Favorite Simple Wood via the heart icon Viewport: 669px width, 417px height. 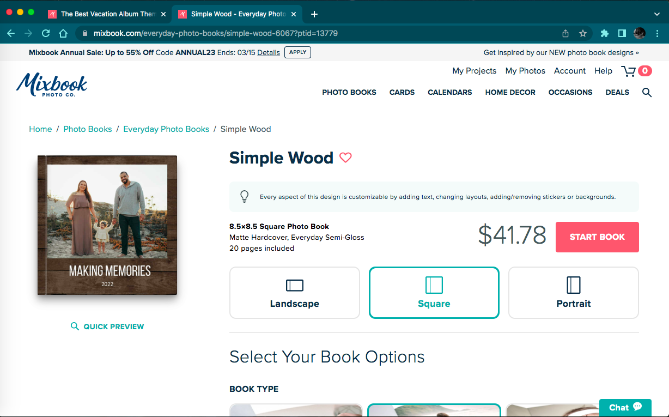pyautogui.click(x=345, y=158)
